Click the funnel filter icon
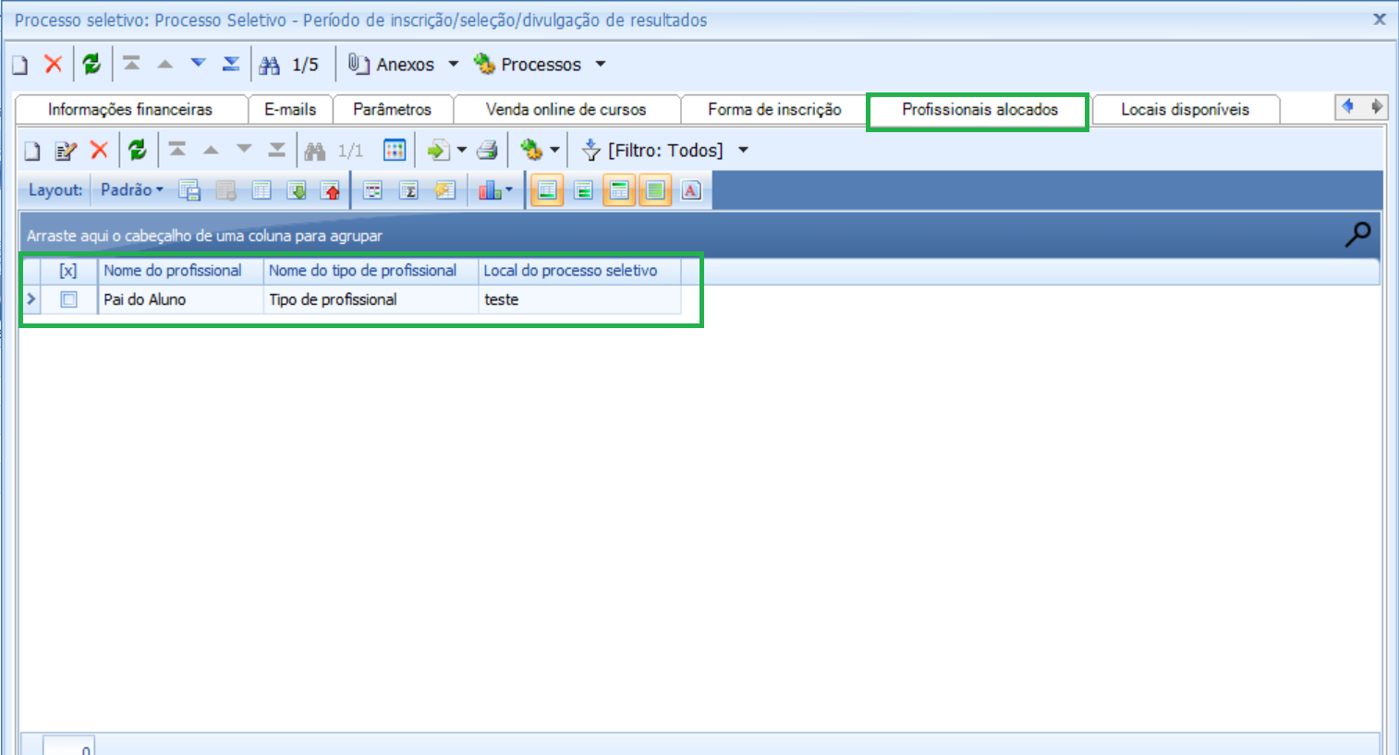Screen dimensions: 1399x755 (x=591, y=150)
